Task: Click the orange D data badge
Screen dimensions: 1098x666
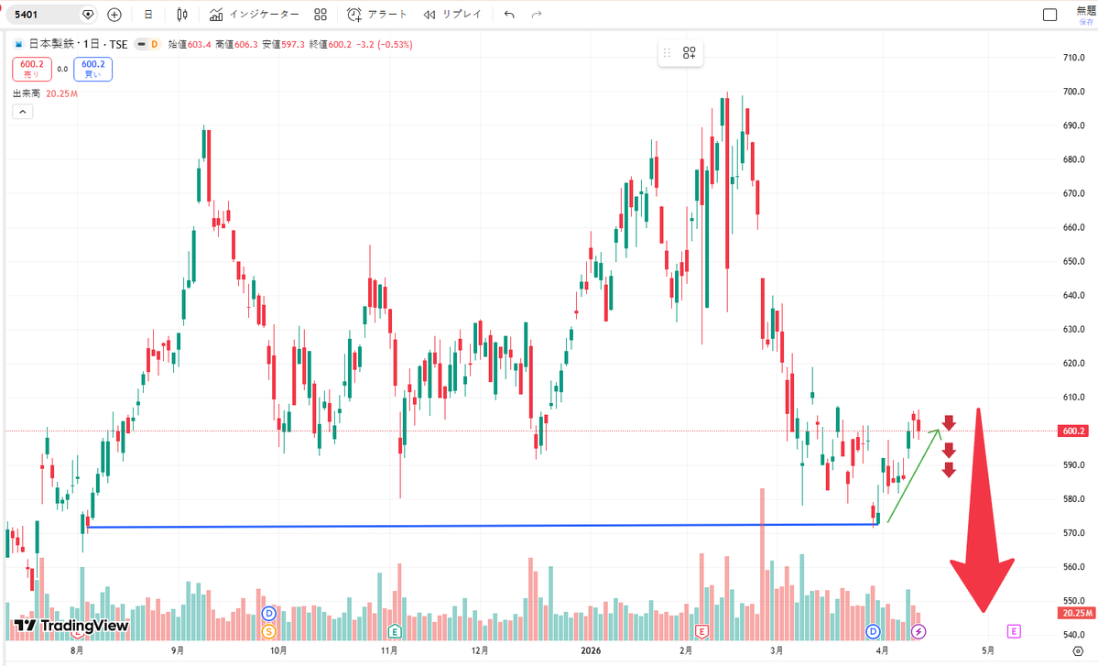Action: [155, 44]
